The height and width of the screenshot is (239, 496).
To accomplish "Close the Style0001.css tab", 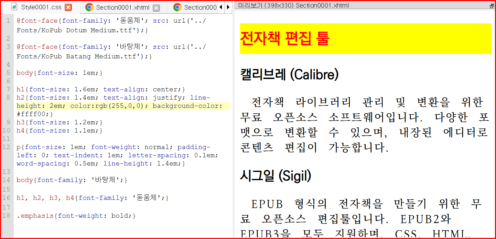I will [68, 7].
